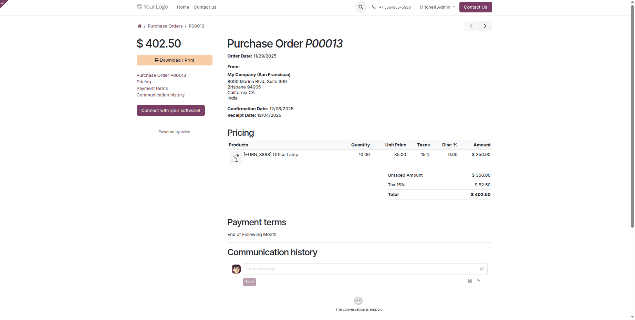Open the full composer document icon

pos(470,281)
